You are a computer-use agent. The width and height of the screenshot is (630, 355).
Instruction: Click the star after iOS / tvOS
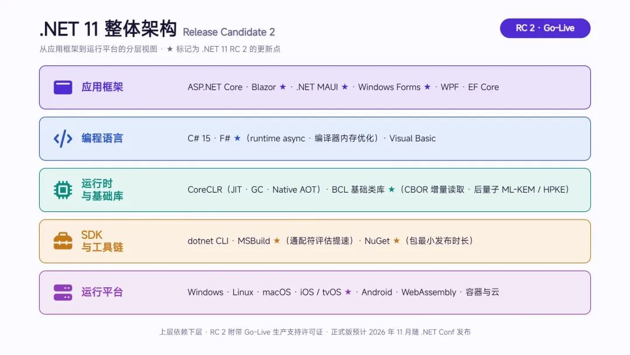click(348, 292)
